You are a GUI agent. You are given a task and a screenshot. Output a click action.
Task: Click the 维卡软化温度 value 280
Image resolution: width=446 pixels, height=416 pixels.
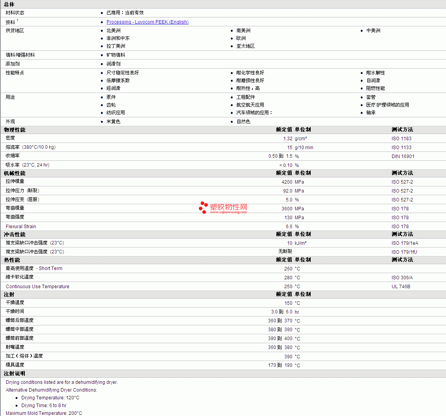(288, 278)
